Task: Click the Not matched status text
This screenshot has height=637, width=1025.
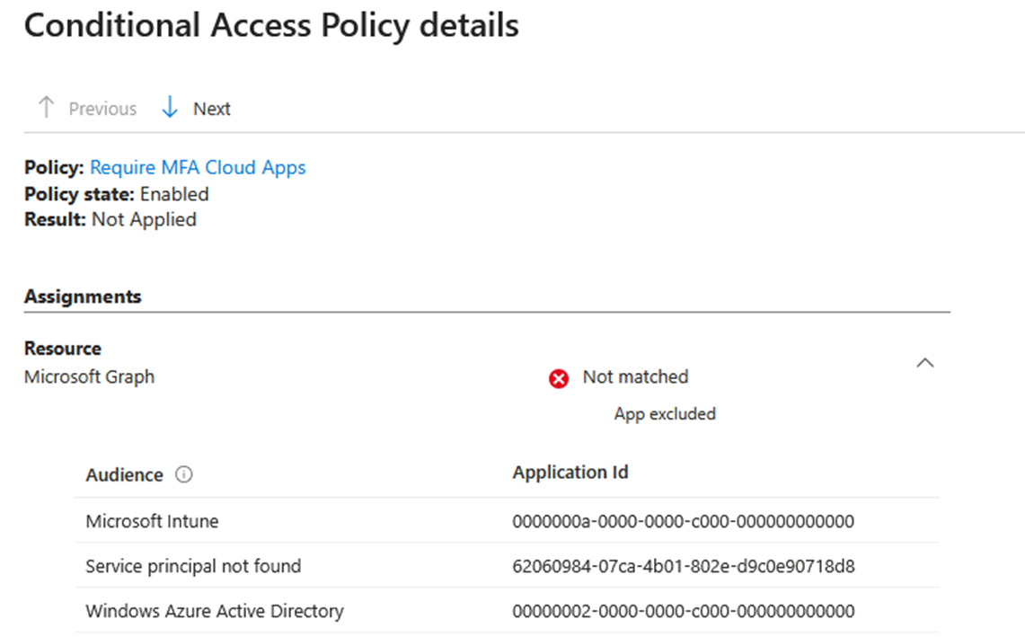Action: pos(635,376)
